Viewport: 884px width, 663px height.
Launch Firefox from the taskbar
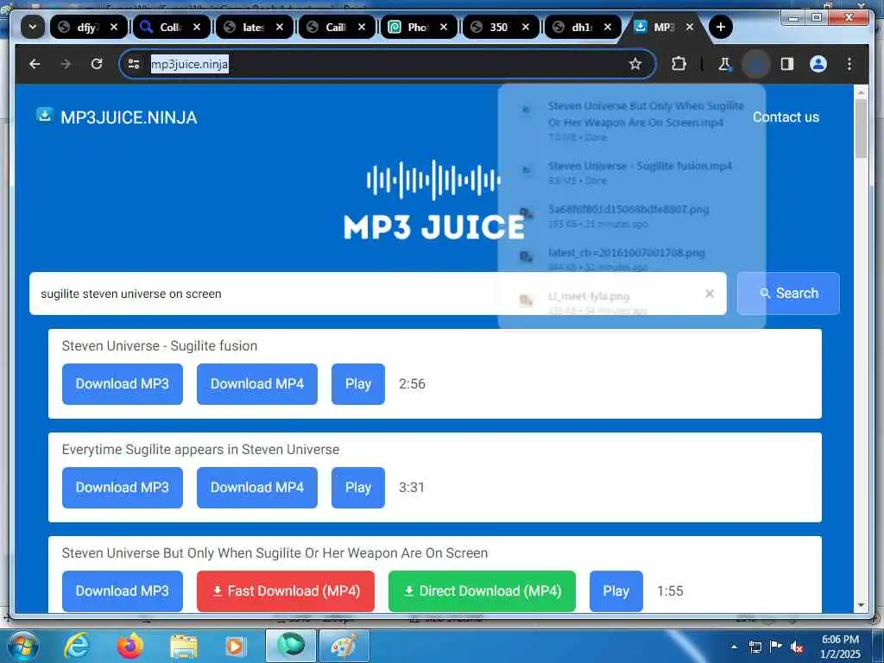(130, 646)
